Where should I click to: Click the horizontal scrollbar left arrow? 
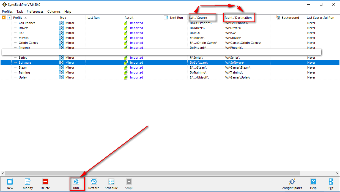click(2, 174)
